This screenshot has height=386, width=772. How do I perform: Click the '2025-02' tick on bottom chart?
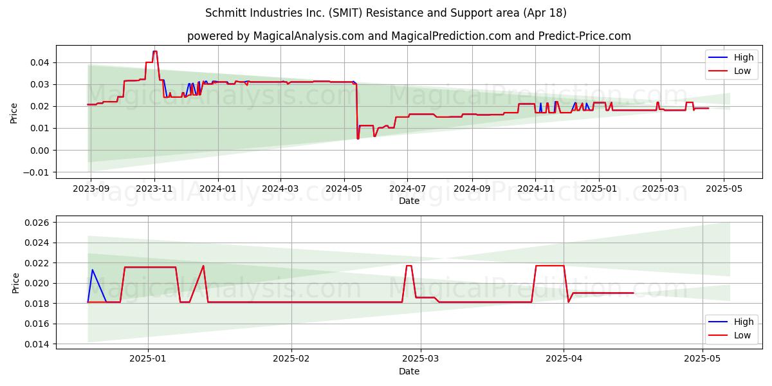pyautogui.click(x=291, y=360)
